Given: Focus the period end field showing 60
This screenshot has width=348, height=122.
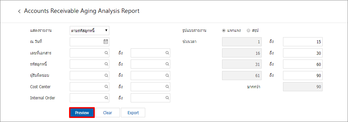Looking at the screenshot, I should click(303, 64).
